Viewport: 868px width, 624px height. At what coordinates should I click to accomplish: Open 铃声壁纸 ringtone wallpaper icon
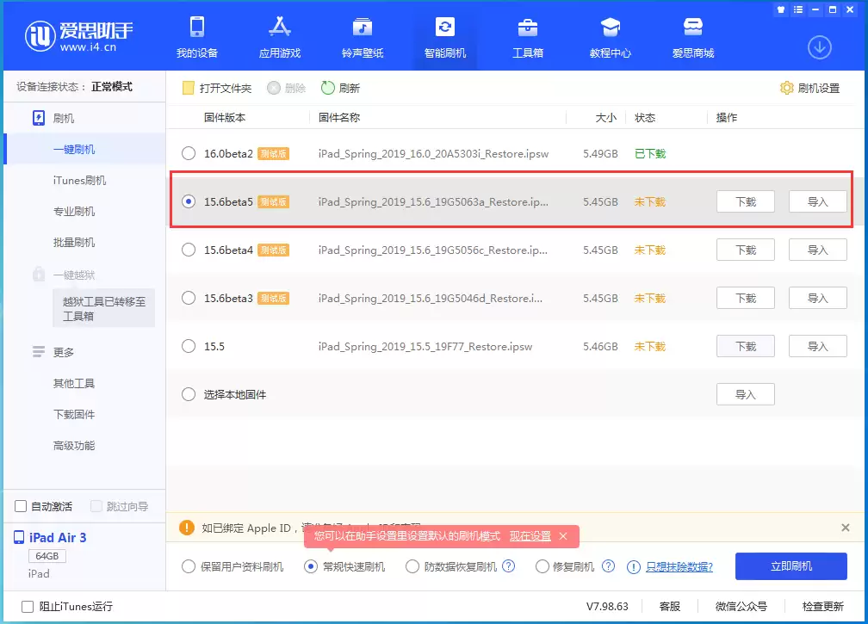pos(363,27)
